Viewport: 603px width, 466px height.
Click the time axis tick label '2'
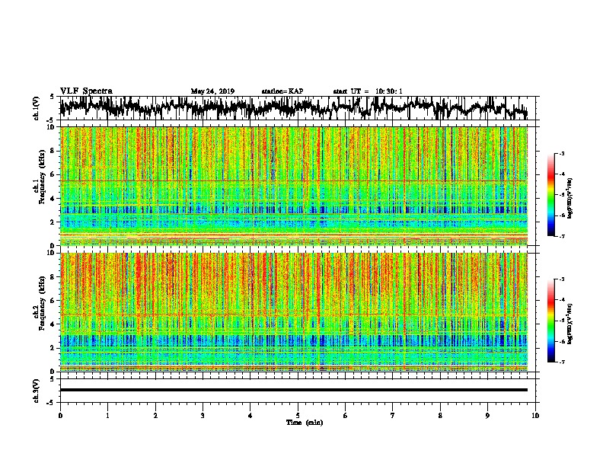pyautogui.click(x=155, y=415)
